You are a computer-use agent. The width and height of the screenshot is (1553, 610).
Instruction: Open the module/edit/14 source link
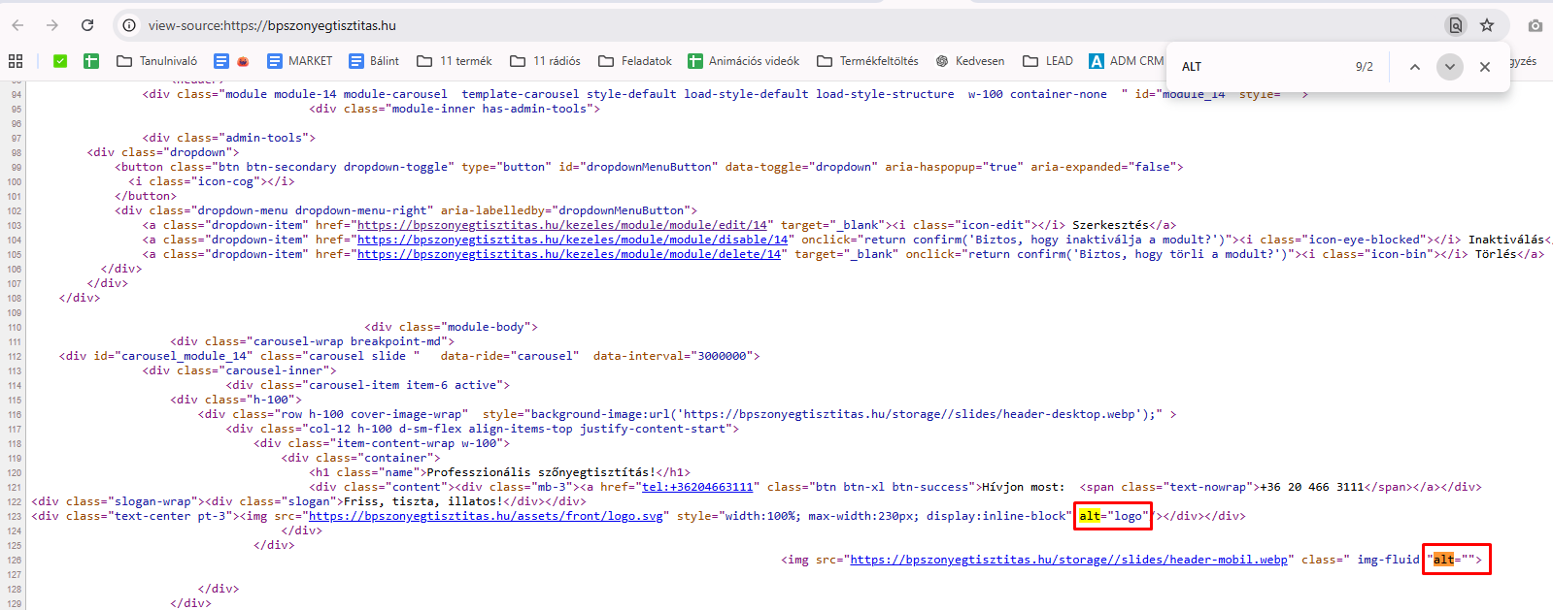click(x=562, y=225)
